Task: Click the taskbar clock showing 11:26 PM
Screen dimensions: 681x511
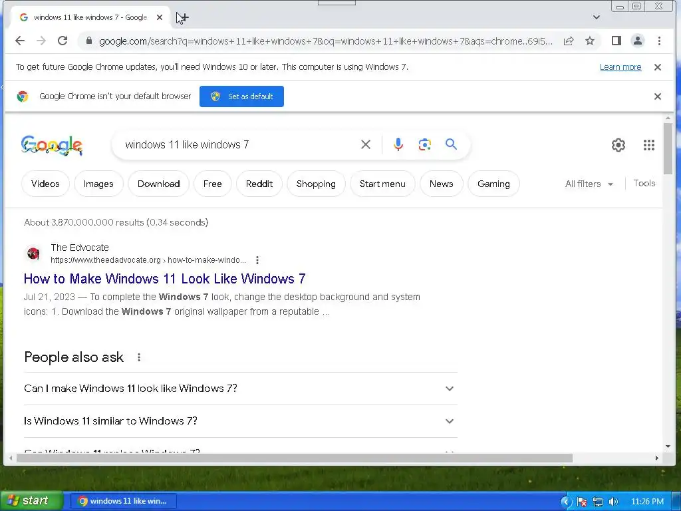Action: pos(647,502)
